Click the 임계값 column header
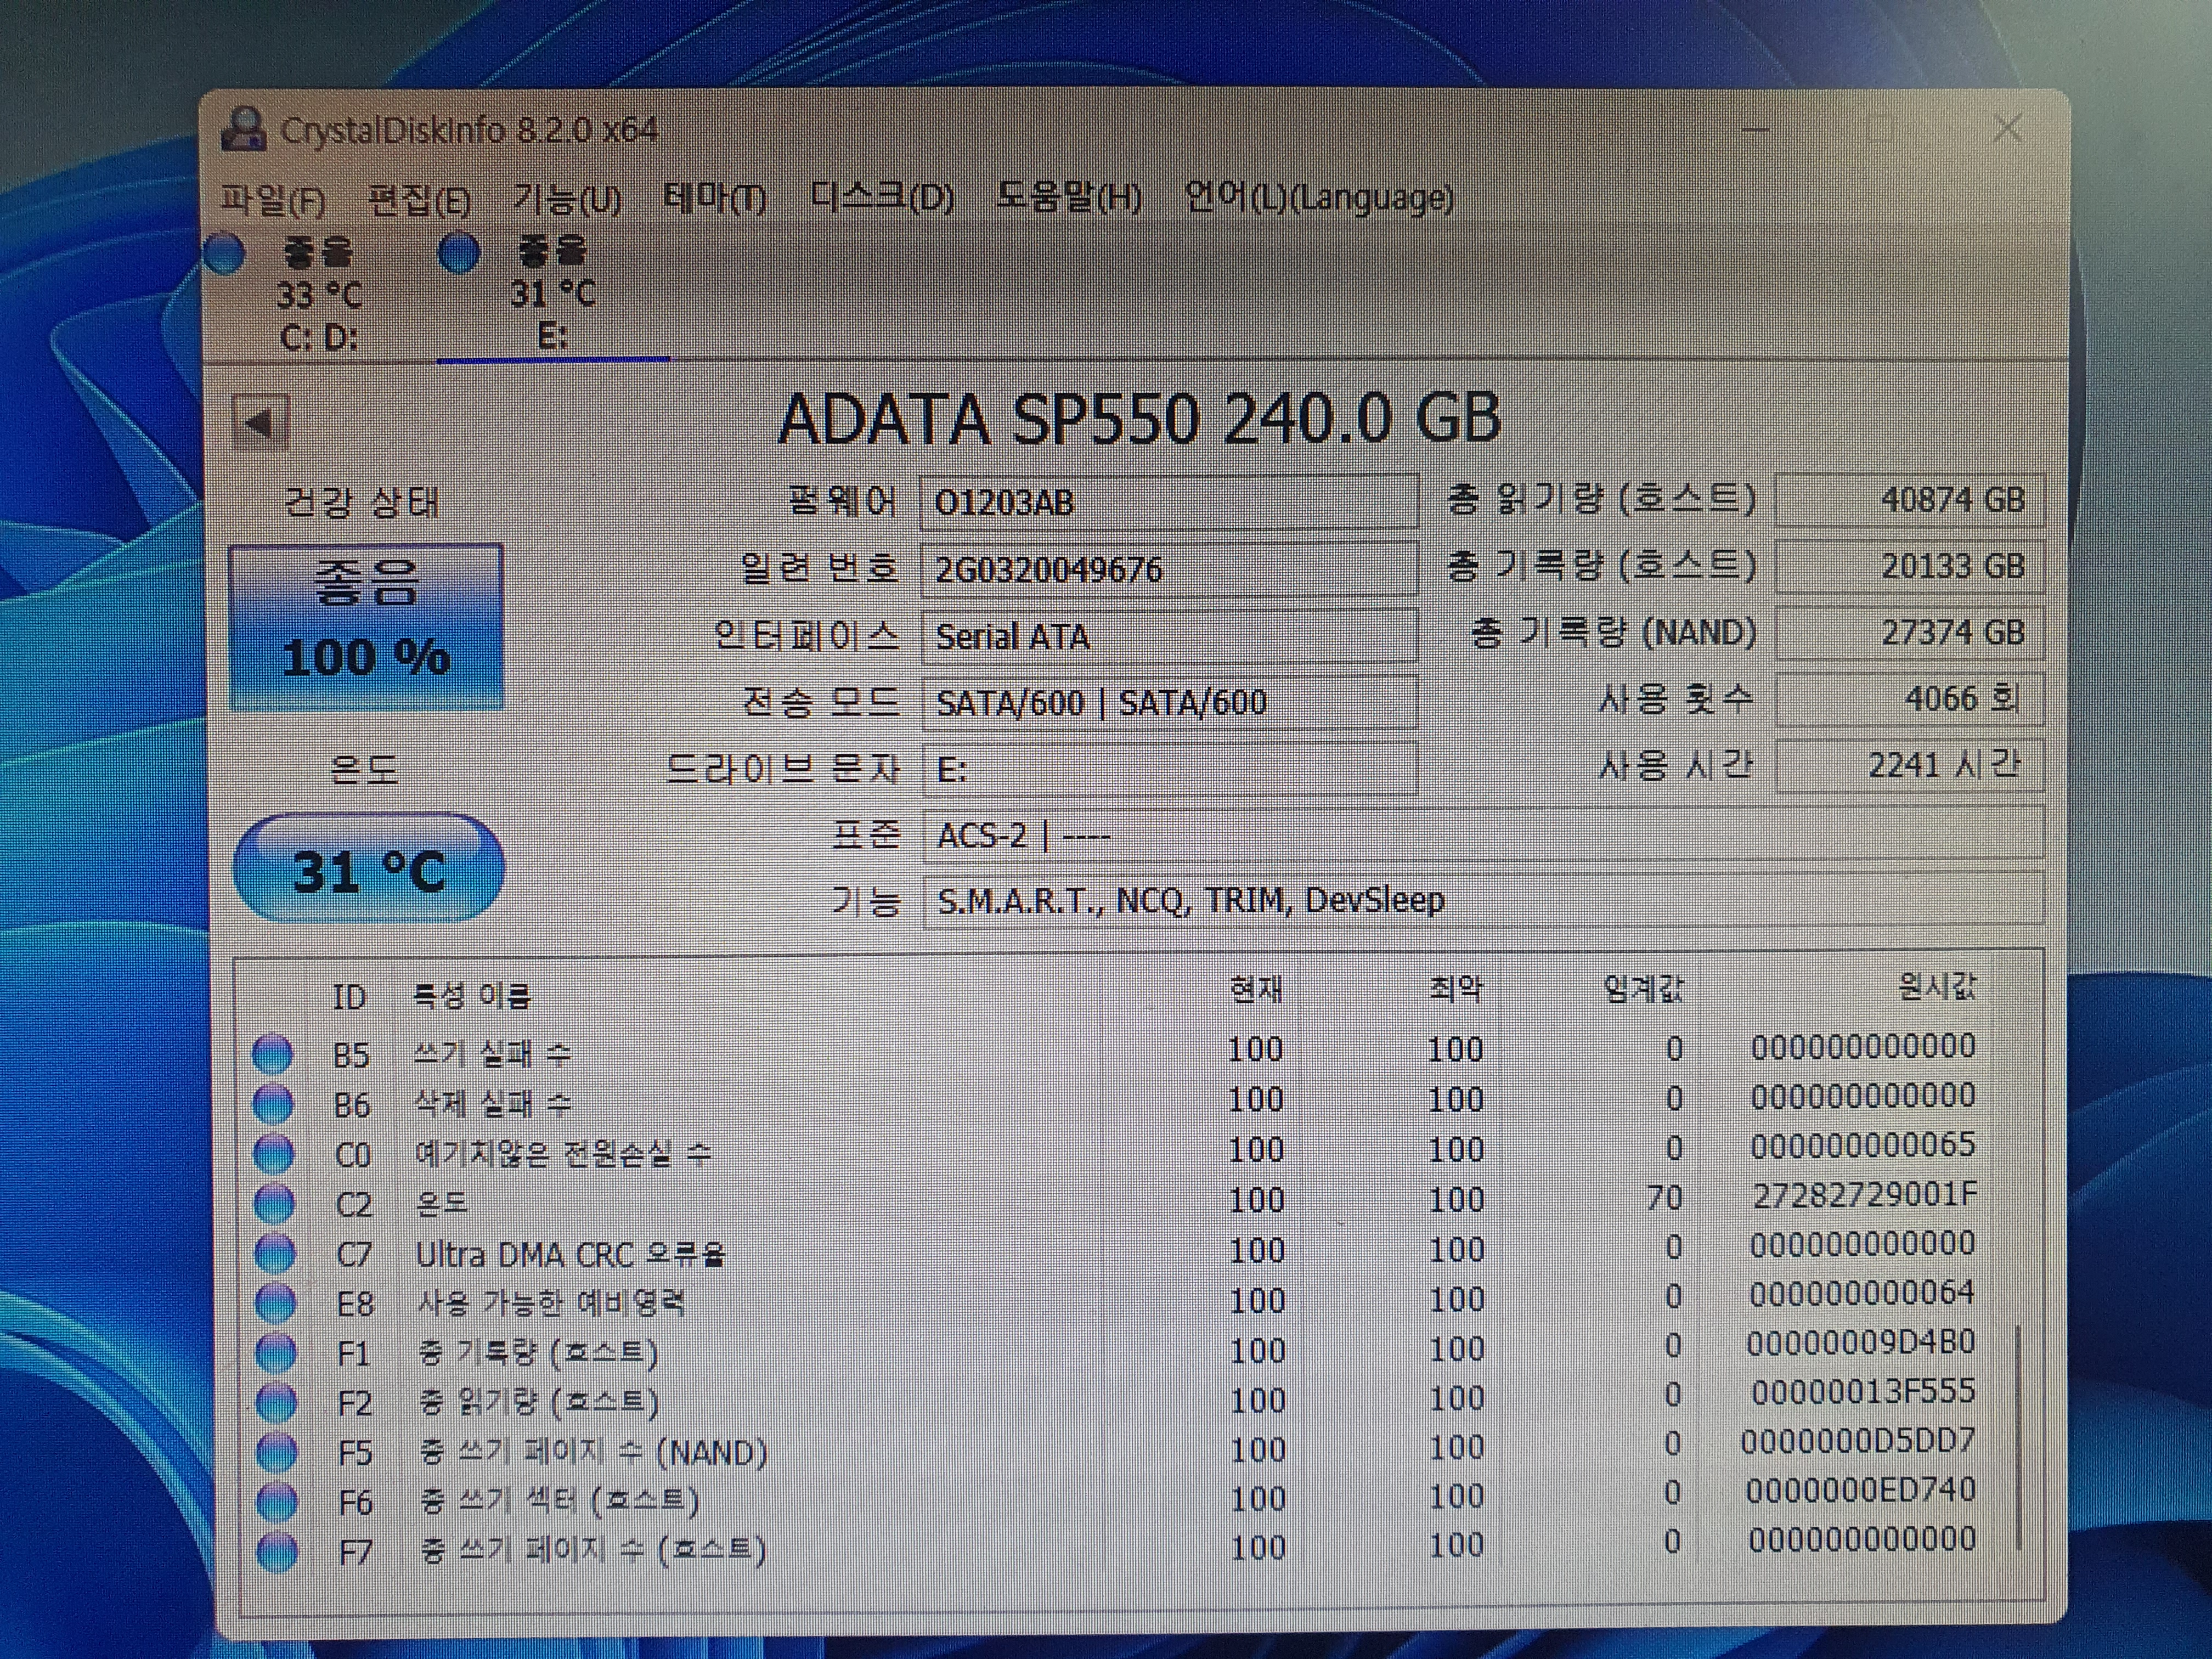2212x1659 pixels. pyautogui.click(x=1643, y=989)
